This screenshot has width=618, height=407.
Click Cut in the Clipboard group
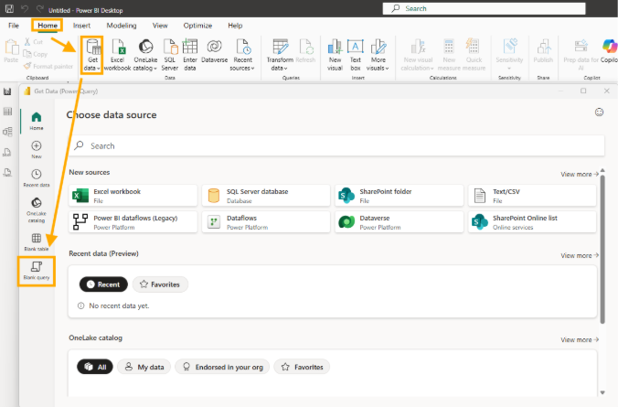click(34, 42)
